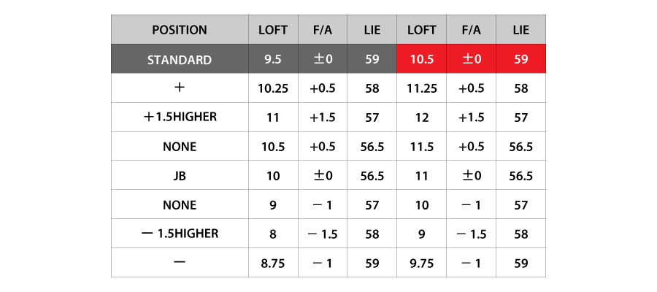
Task: Click the rightmost LIE column header
Action: click(520, 30)
